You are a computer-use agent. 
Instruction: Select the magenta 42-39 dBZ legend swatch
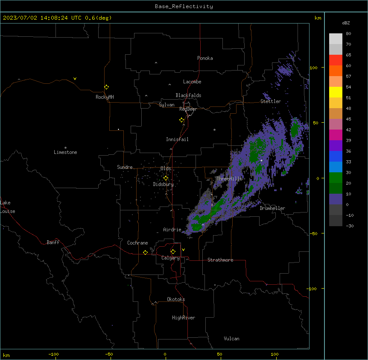tap(336, 135)
